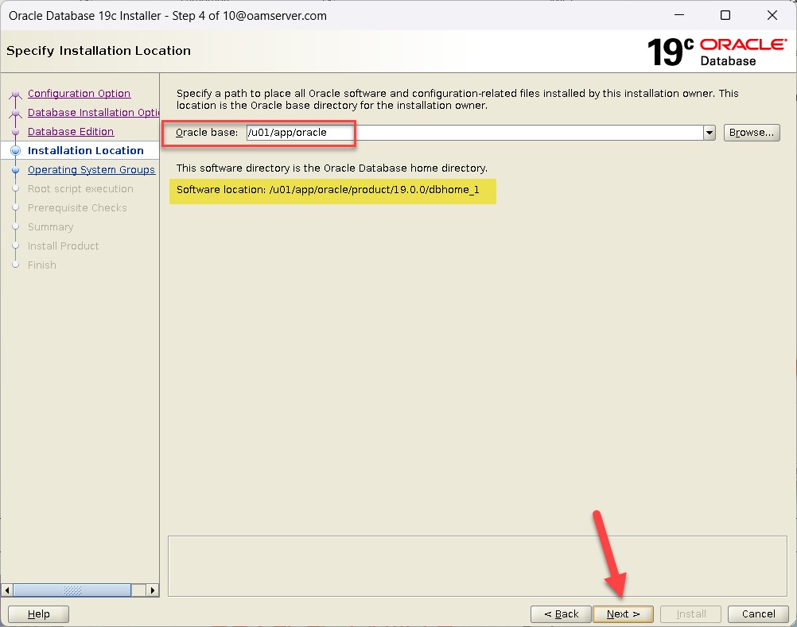Click the Operating System Groups step icon

click(x=15, y=170)
